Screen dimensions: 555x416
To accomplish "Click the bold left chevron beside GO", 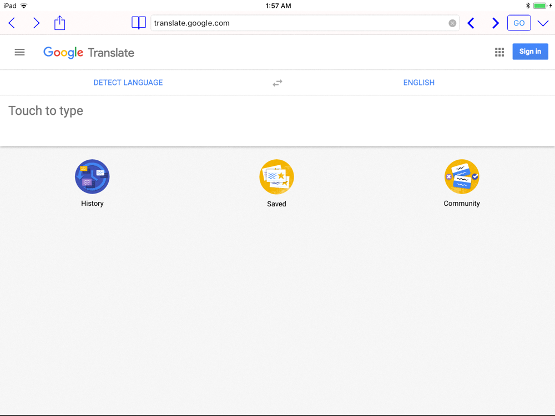I will [x=471, y=23].
